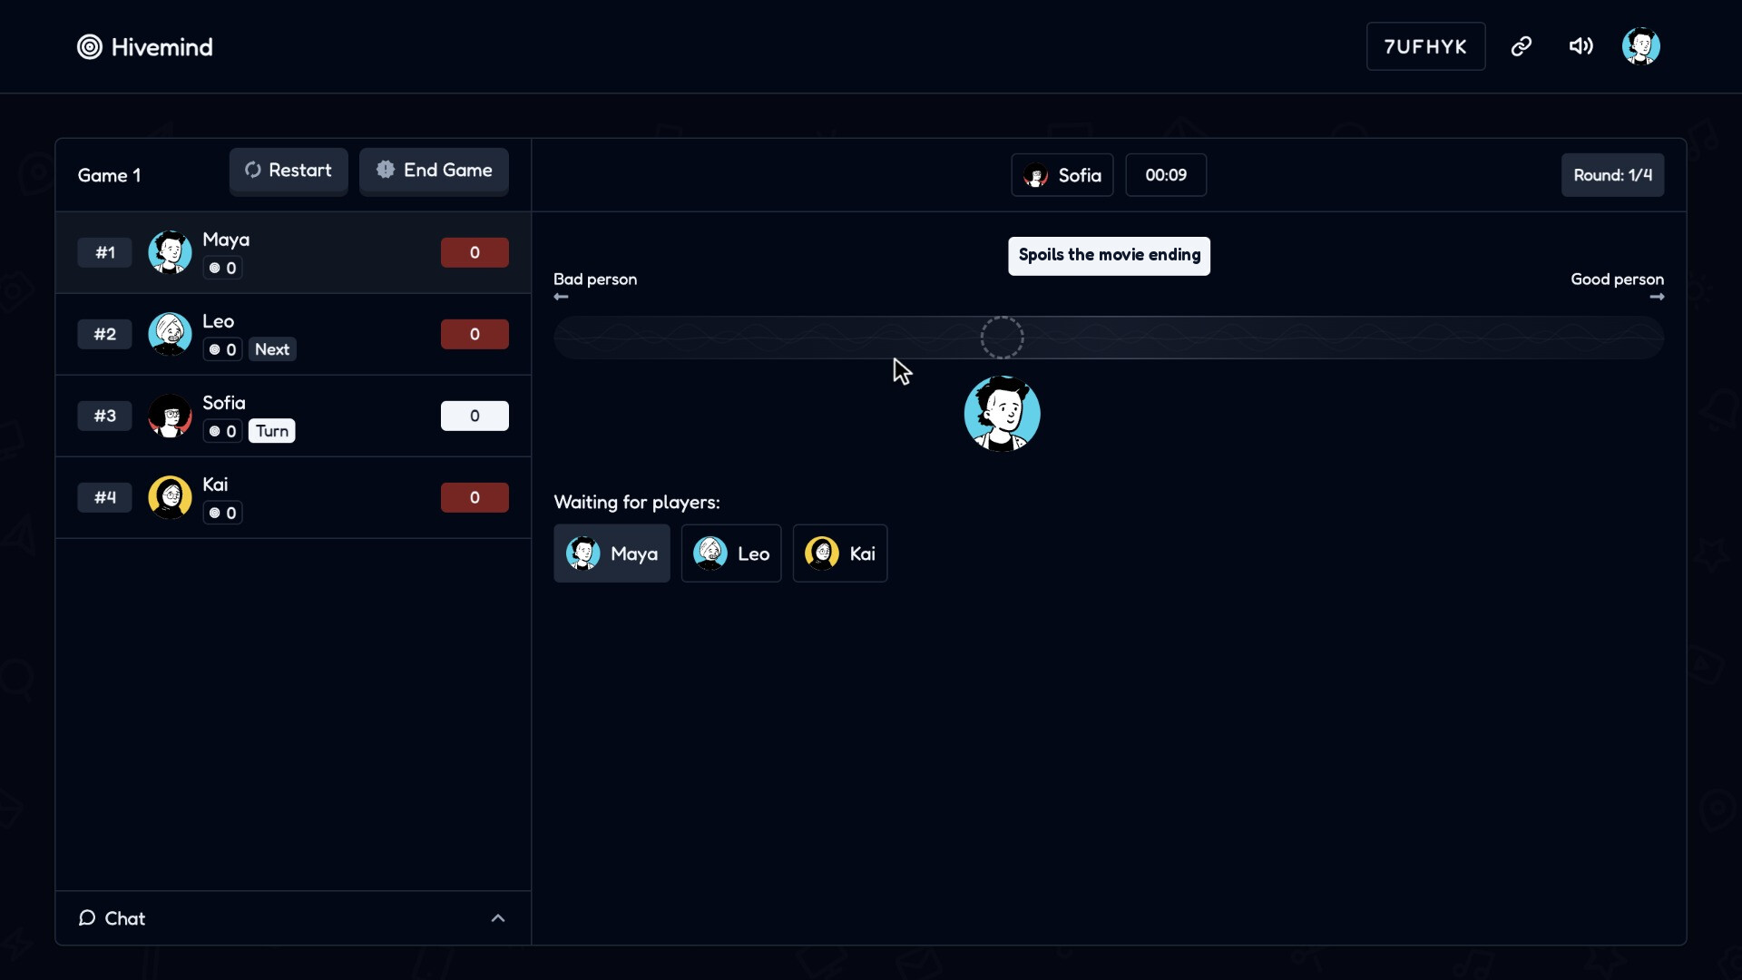The height and width of the screenshot is (980, 1742).
Task: Select the Maya waiting player chip
Action: [x=612, y=554]
